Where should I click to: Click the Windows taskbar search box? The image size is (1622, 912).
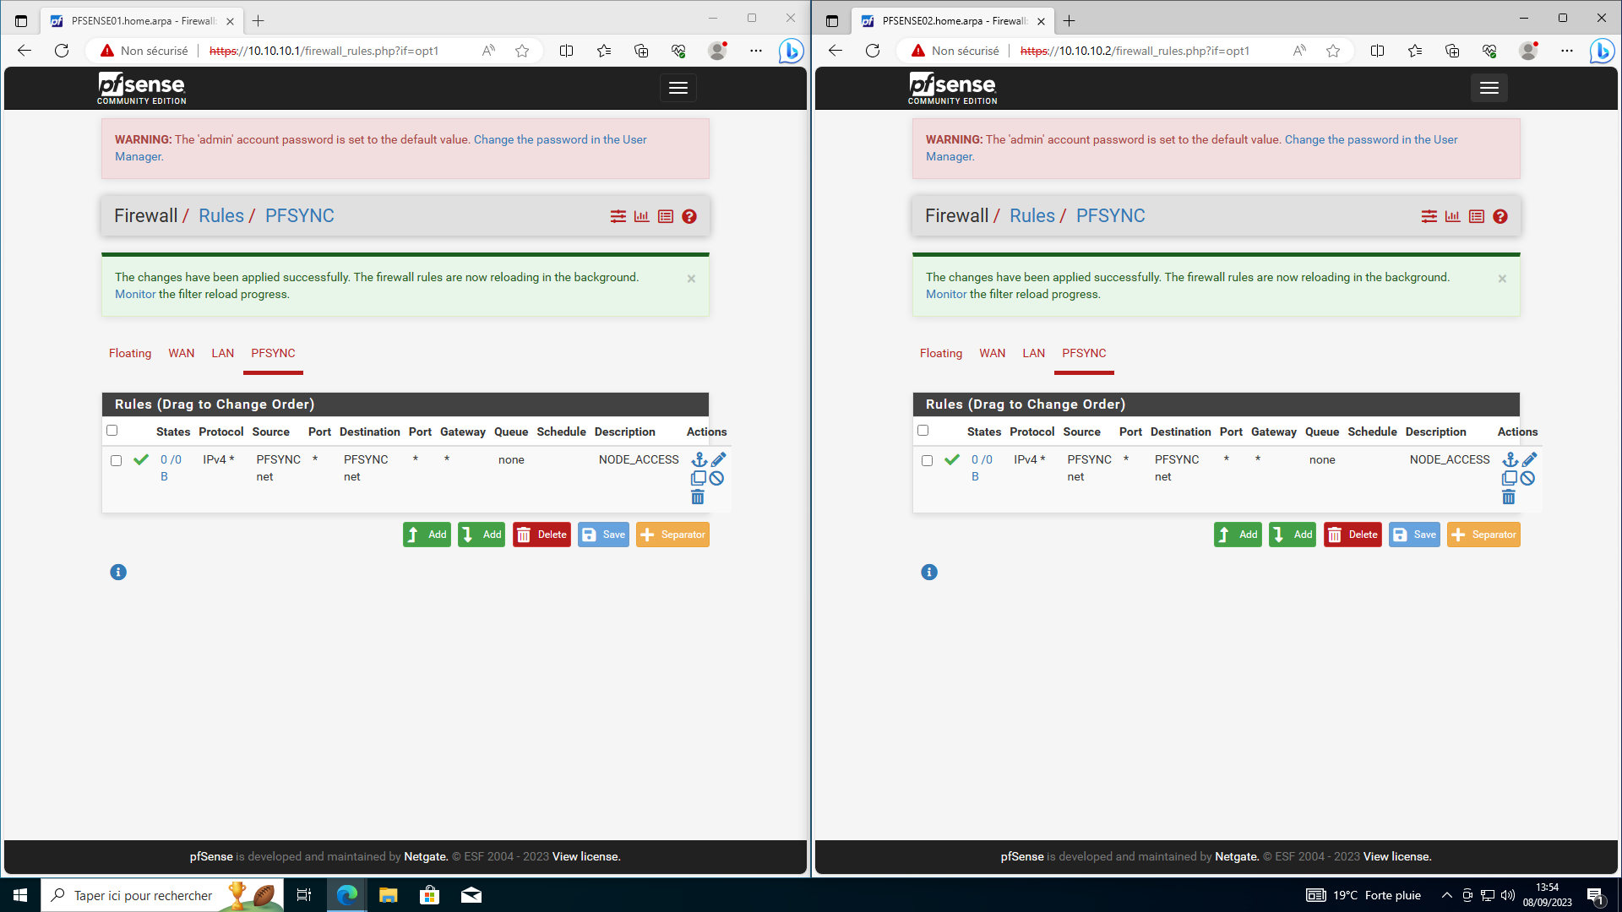[x=144, y=895]
